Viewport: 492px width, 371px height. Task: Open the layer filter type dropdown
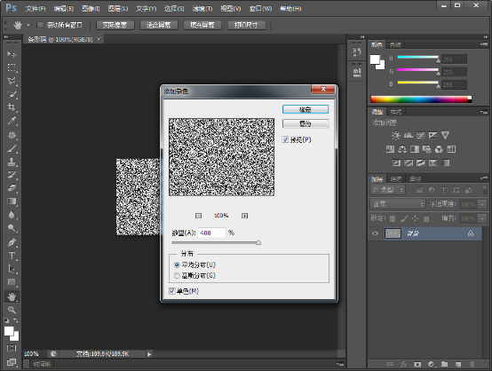click(x=388, y=190)
